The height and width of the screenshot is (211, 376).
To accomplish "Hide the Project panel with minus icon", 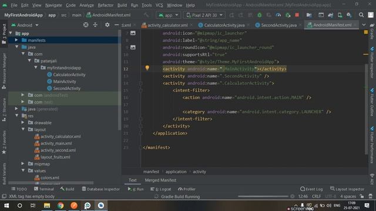I will point(116,25).
